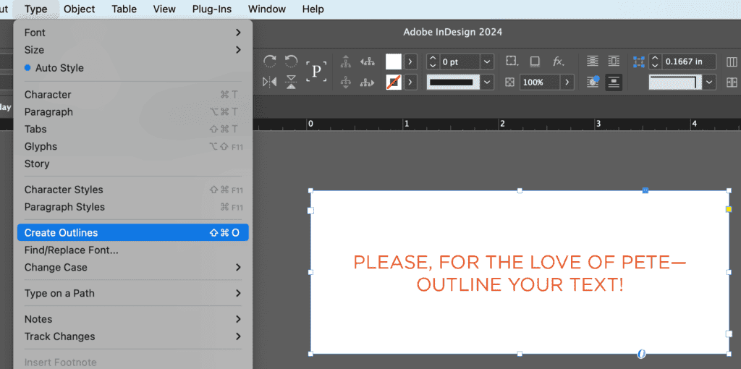Screen dimensions: 741x369
Task: Click the 0 pt stroke weight field
Action: tap(460, 61)
